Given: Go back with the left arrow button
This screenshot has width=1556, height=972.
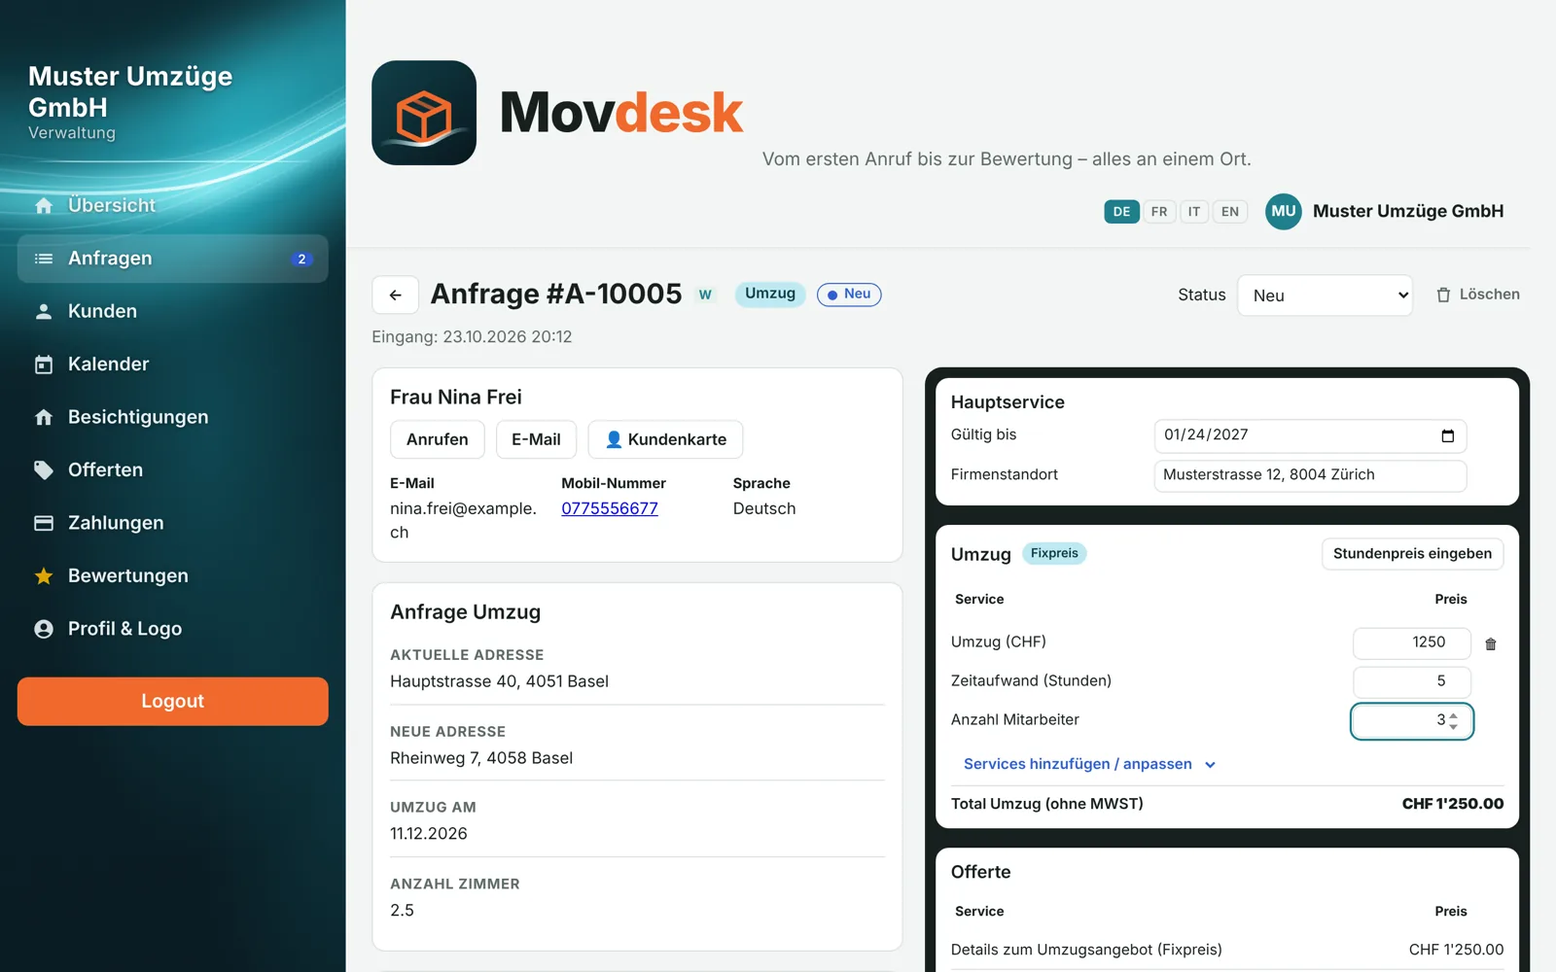Looking at the screenshot, I should pyautogui.click(x=395, y=295).
